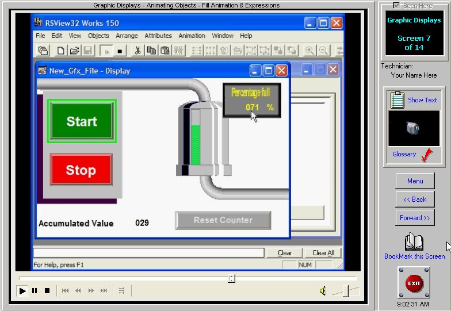Click the Ungroup objects toolbar icon
Image resolution: width=451 pixels, height=311 pixels.
(265, 51)
